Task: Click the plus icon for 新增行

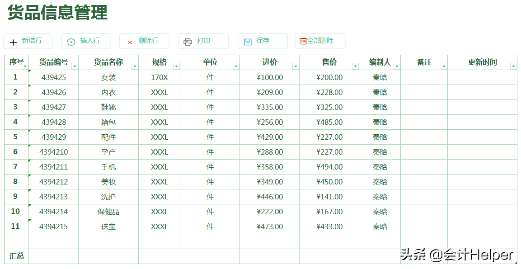Action: coord(14,42)
